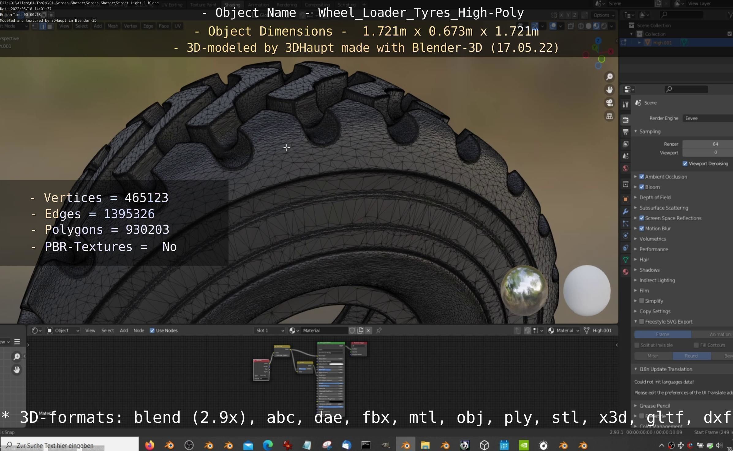733x451 pixels.
Task: Open the Modifier properties wrench icon
Action: 625,211
